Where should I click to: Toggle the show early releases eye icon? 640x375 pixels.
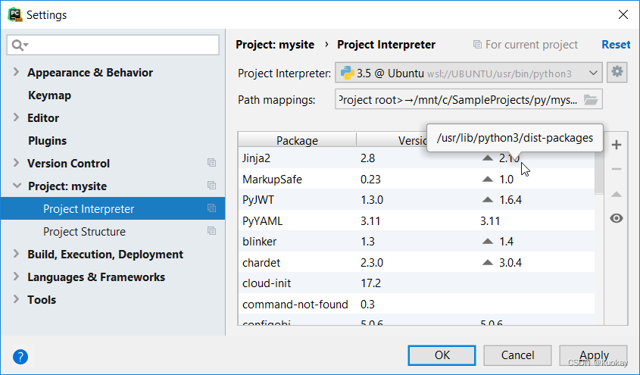coord(617,218)
